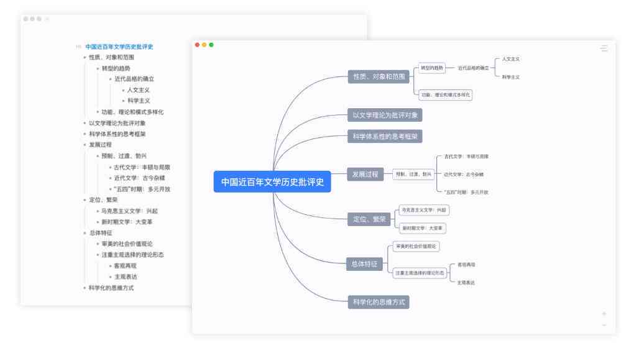Select outline row 发展过程
The height and width of the screenshot is (359, 639).
coord(100,145)
